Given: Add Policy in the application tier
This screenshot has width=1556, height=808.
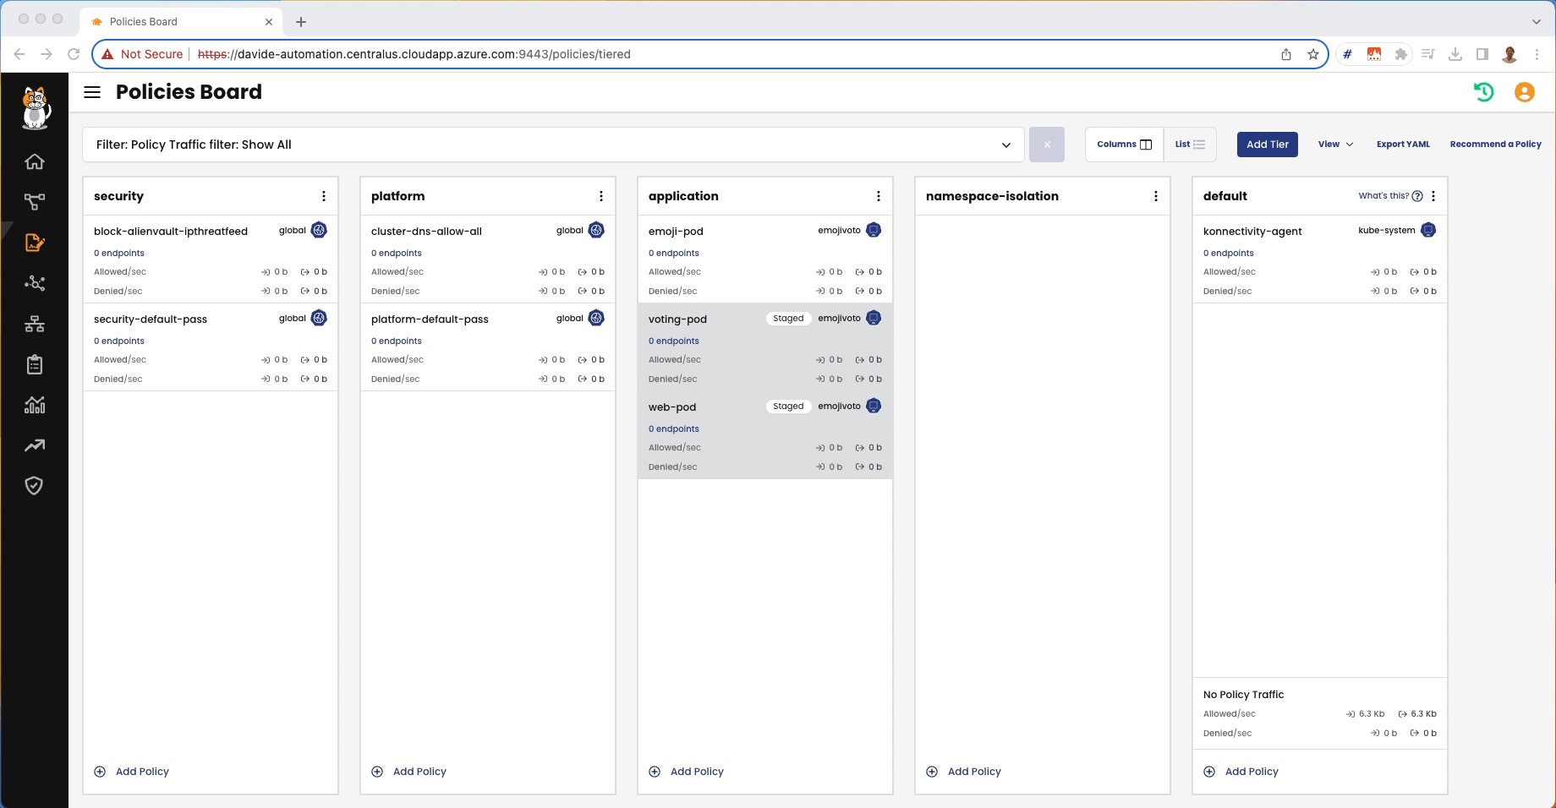Looking at the screenshot, I should (x=686, y=772).
